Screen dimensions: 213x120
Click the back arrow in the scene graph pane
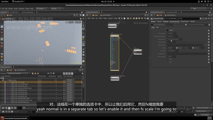[1, 70]
